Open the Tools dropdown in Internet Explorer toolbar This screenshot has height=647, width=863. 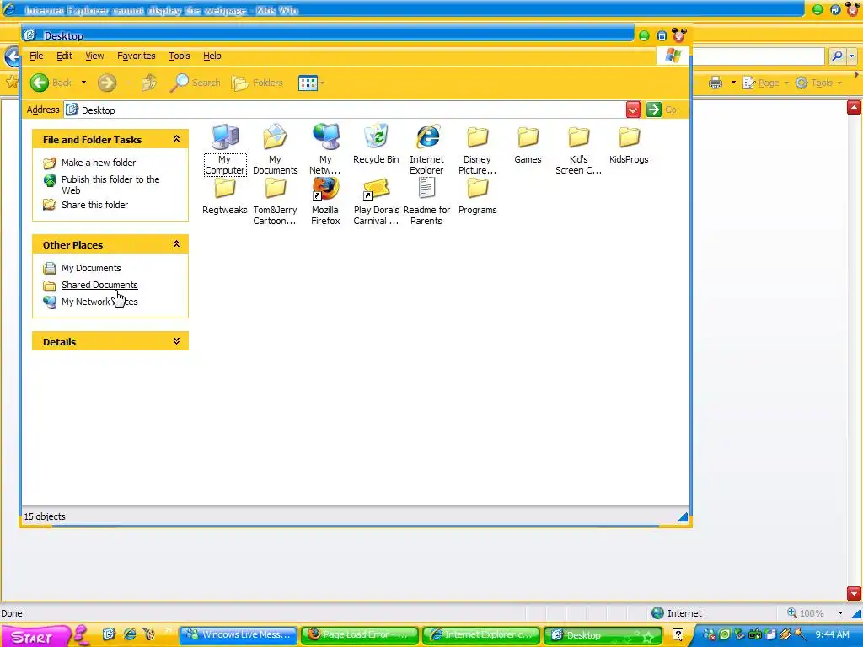(818, 83)
